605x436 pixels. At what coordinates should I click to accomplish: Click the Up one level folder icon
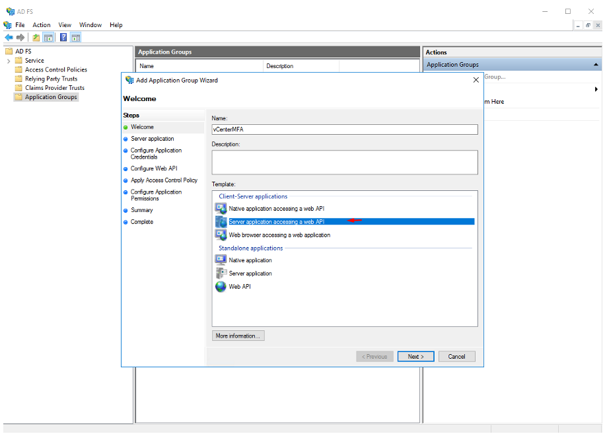pyautogui.click(x=36, y=38)
